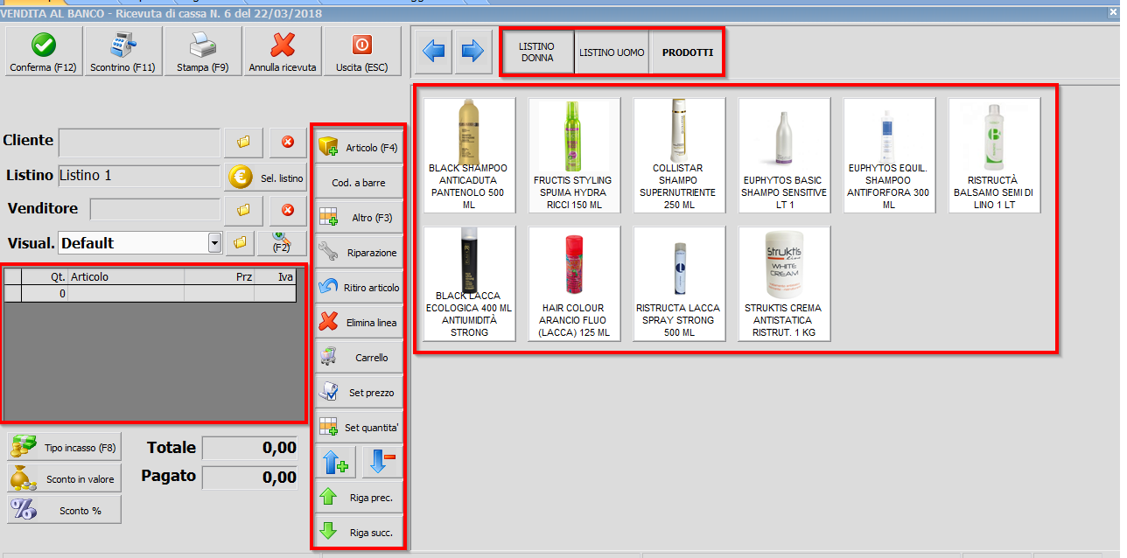The width and height of the screenshot is (1127, 558).
Task: Click the Riparazione wrench button
Action: click(358, 253)
